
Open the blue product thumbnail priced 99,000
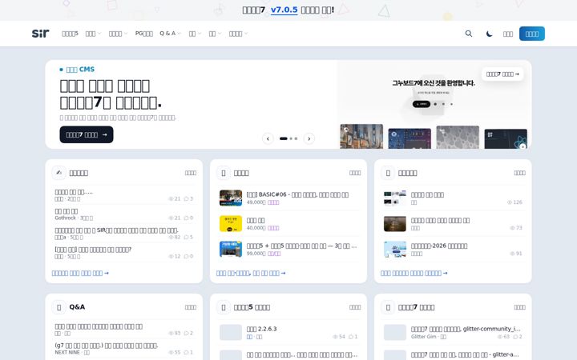231,249
